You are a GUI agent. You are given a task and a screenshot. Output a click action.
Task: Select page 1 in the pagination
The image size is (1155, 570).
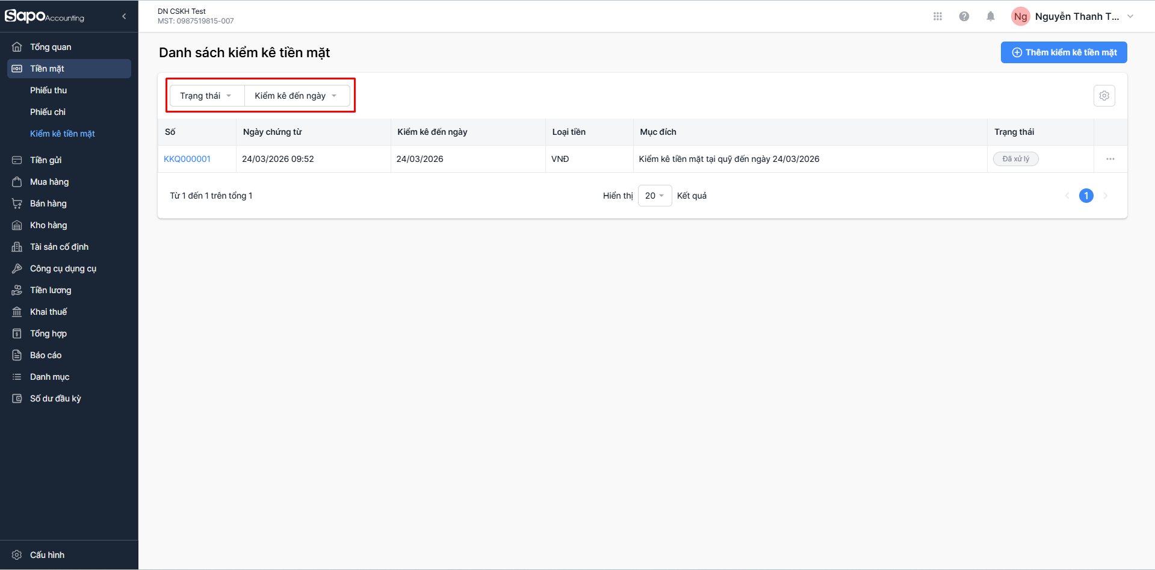[x=1086, y=196]
